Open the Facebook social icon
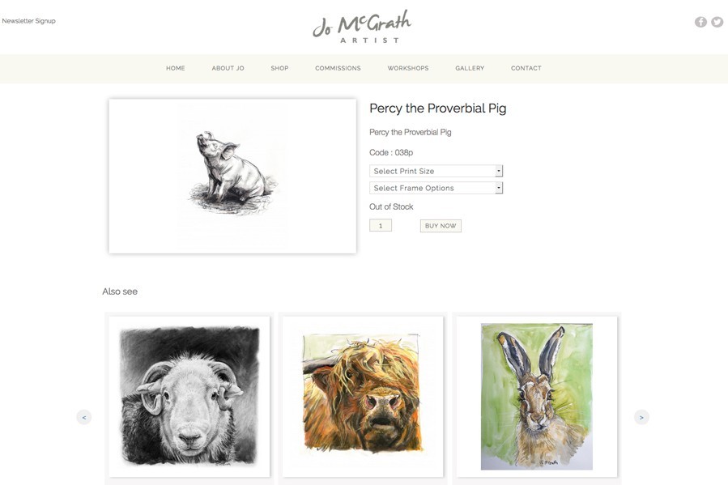 pos(700,22)
